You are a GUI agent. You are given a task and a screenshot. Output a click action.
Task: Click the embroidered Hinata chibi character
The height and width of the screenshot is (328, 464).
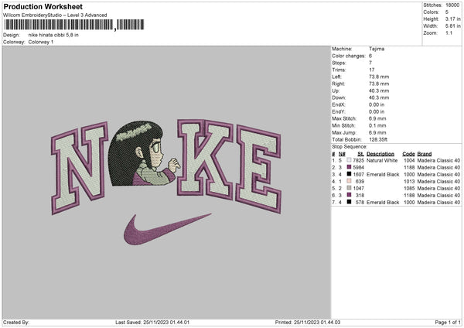[x=144, y=153]
